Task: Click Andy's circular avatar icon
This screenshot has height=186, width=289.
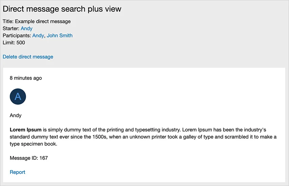Action: pos(18,97)
